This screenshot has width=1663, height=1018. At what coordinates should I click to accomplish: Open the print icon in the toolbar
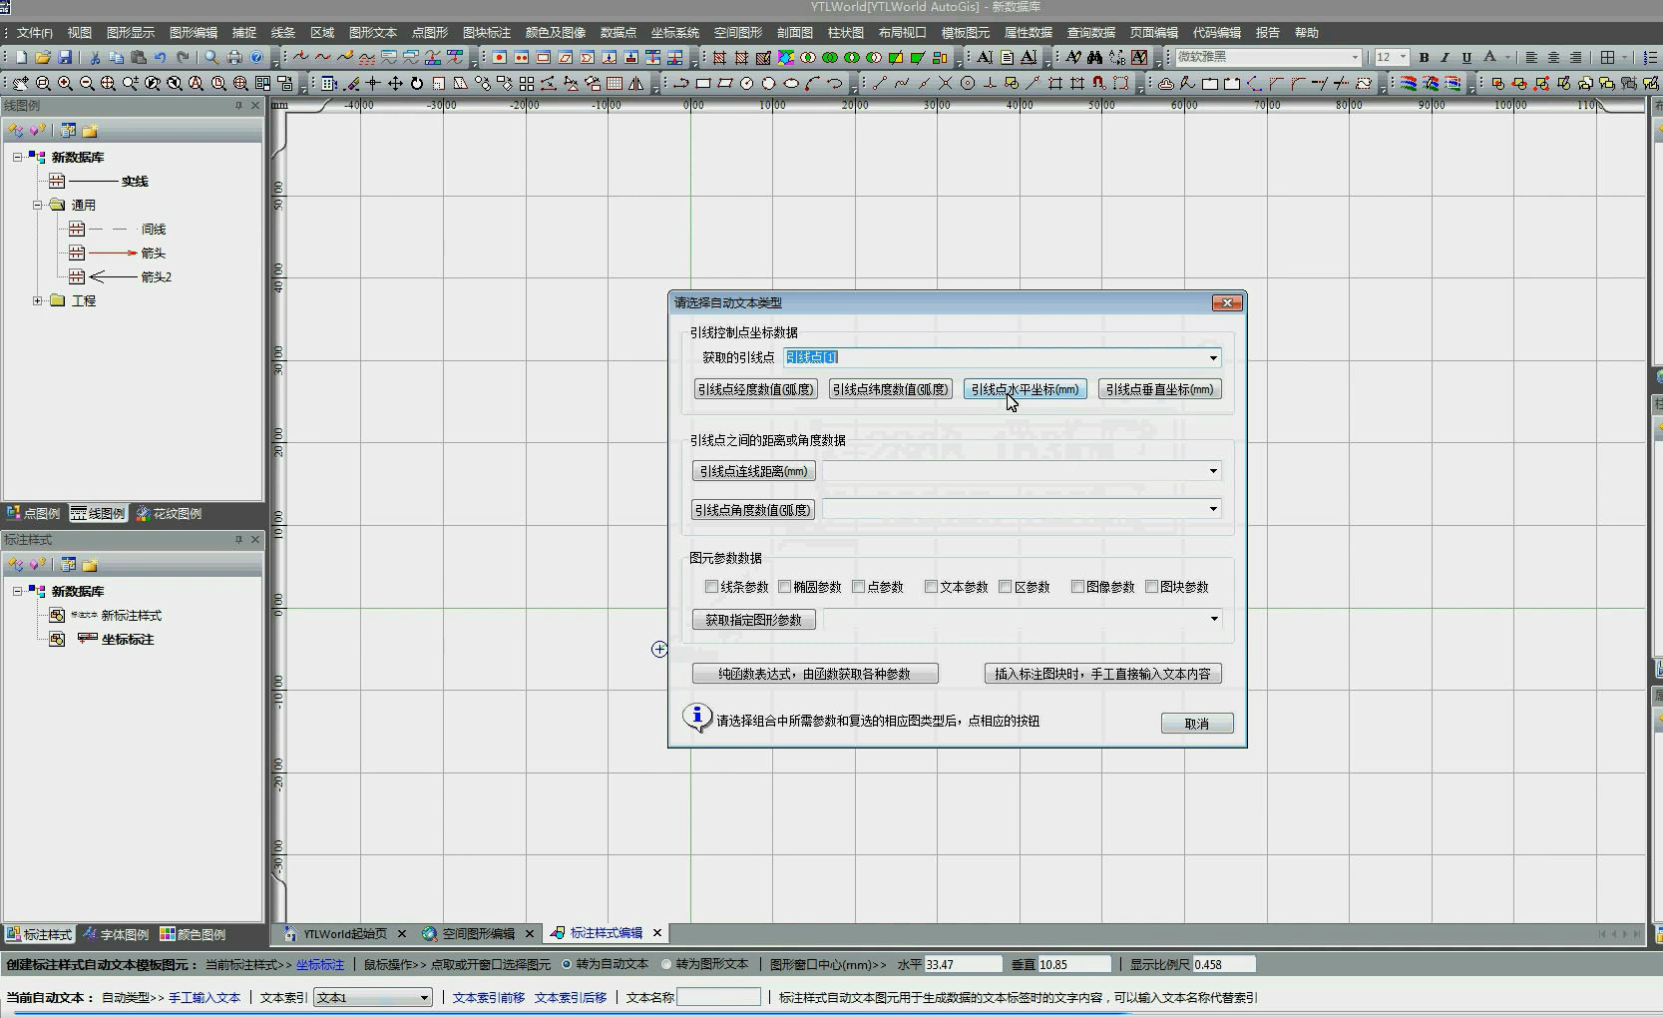click(234, 58)
